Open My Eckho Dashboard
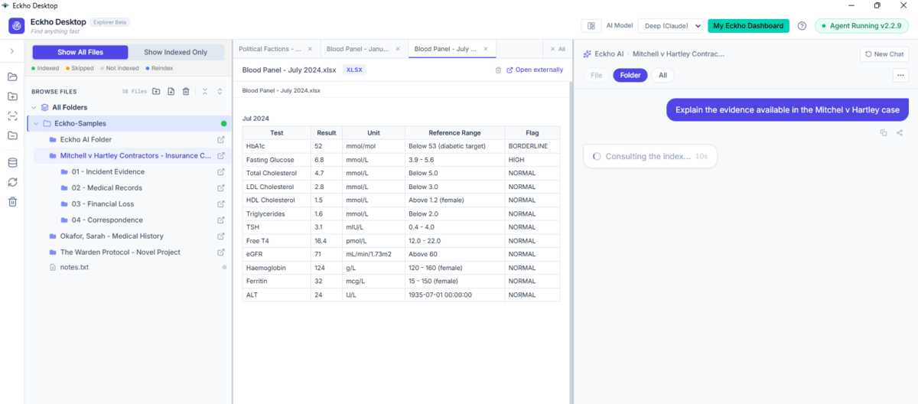 (x=748, y=26)
